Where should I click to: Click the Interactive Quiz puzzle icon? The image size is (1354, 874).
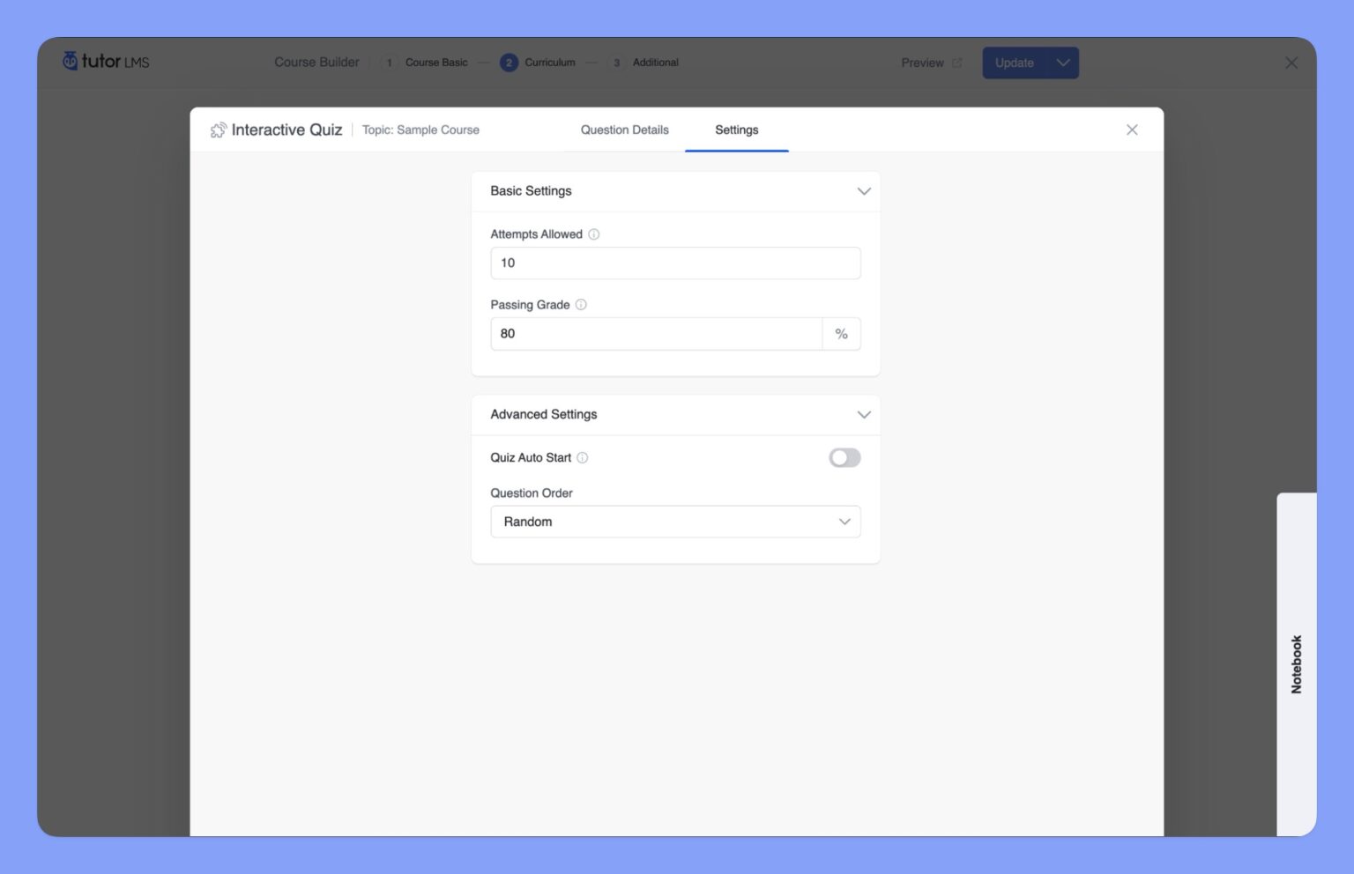click(219, 130)
